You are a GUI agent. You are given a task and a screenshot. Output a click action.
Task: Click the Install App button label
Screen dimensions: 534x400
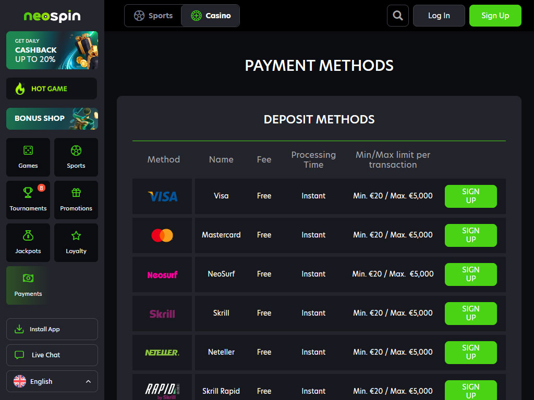click(x=45, y=329)
